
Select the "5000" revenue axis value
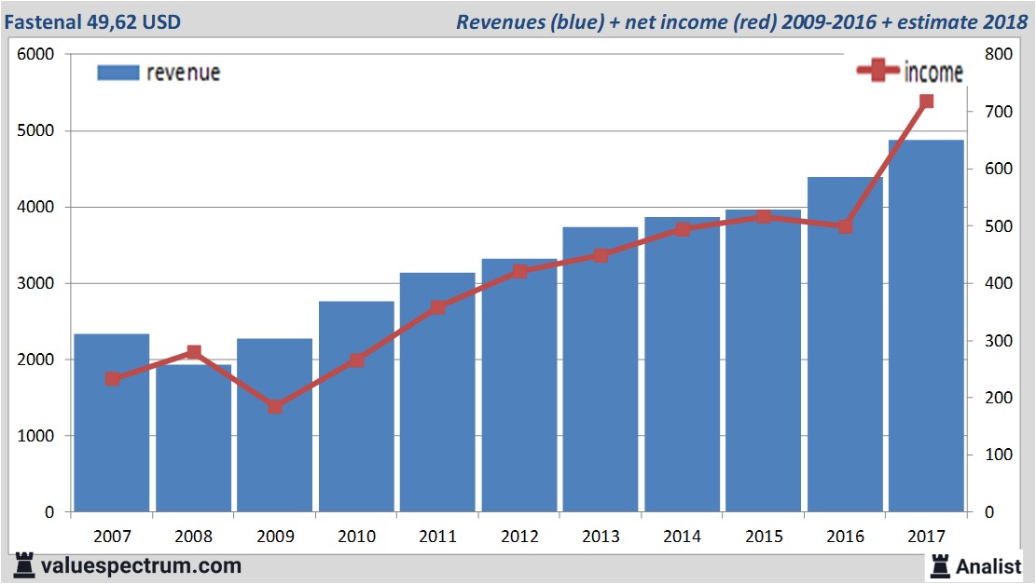point(35,130)
